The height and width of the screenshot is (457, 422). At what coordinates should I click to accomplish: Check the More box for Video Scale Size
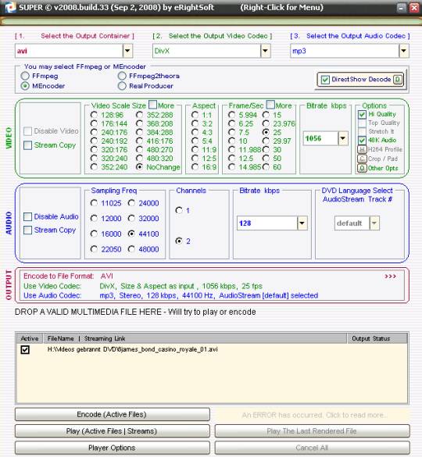[153, 105]
